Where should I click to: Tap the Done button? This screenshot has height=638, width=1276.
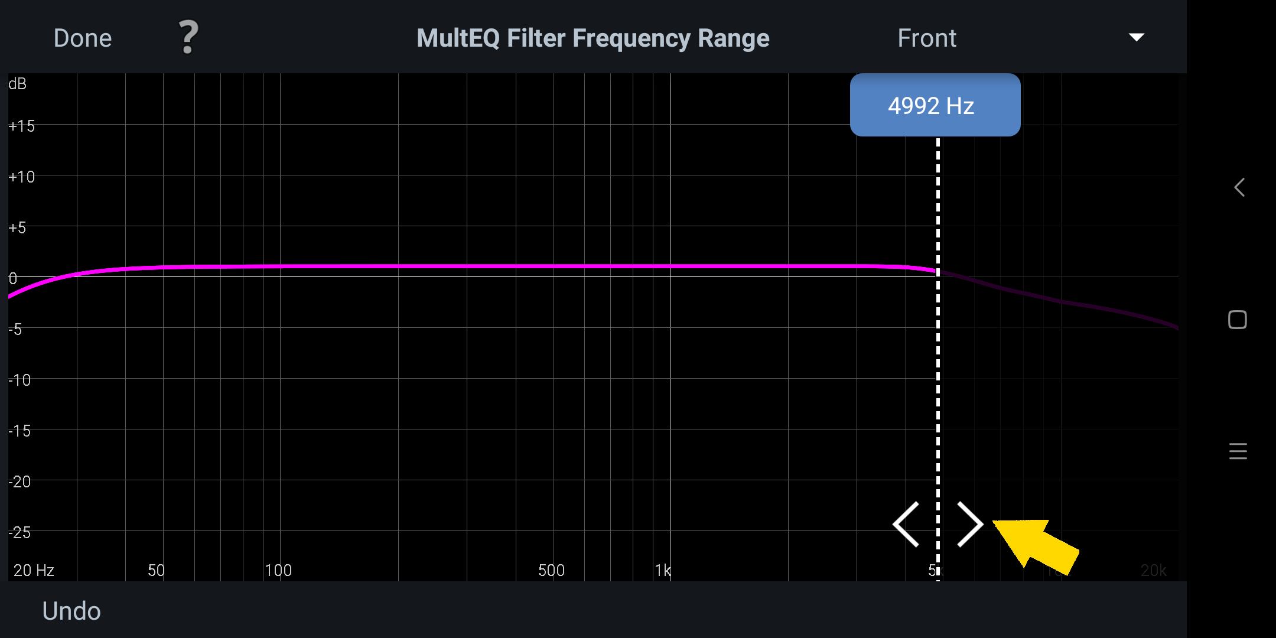pyautogui.click(x=82, y=38)
